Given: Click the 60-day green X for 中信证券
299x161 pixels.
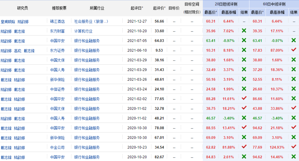Looking at the screenshot, I should click(294, 89).
